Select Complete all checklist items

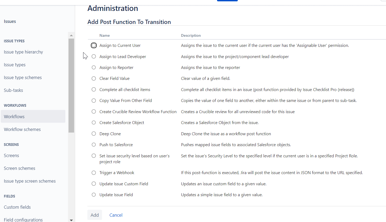point(94,89)
